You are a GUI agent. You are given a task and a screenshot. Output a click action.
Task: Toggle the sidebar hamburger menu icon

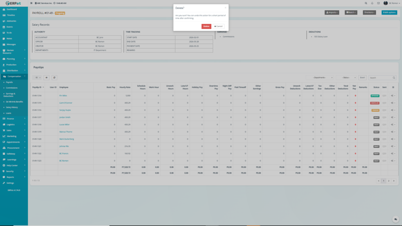[31, 3]
